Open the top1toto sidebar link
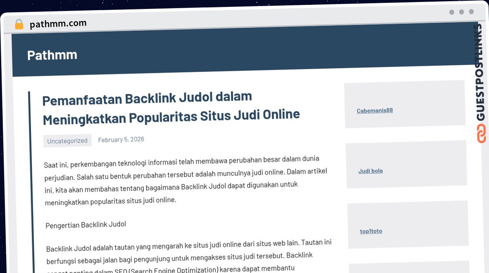This screenshot has height=273, width=489. pos(371,231)
